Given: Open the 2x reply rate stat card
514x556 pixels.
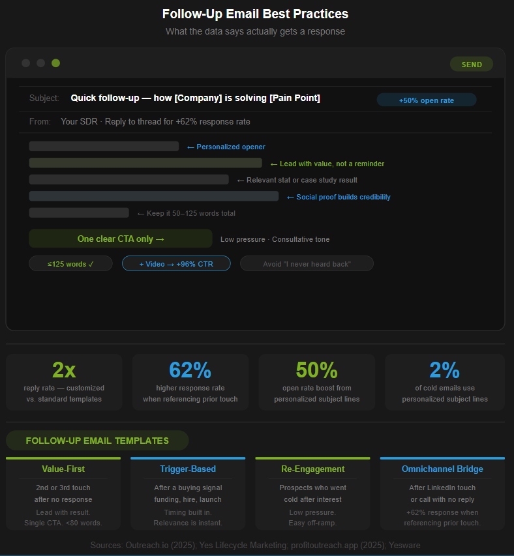Looking at the screenshot, I should [64, 382].
